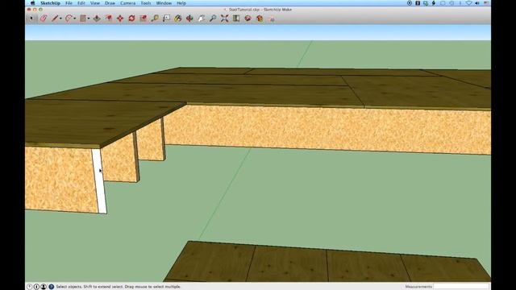Select the Offset tool

tap(108, 19)
